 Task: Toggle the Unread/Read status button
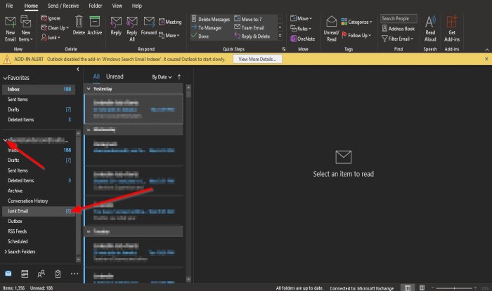tap(331, 29)
